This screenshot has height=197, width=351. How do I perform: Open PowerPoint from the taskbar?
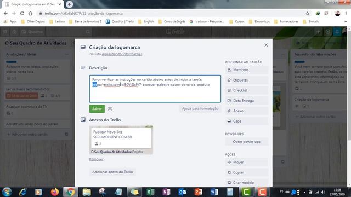pos(198,192)
